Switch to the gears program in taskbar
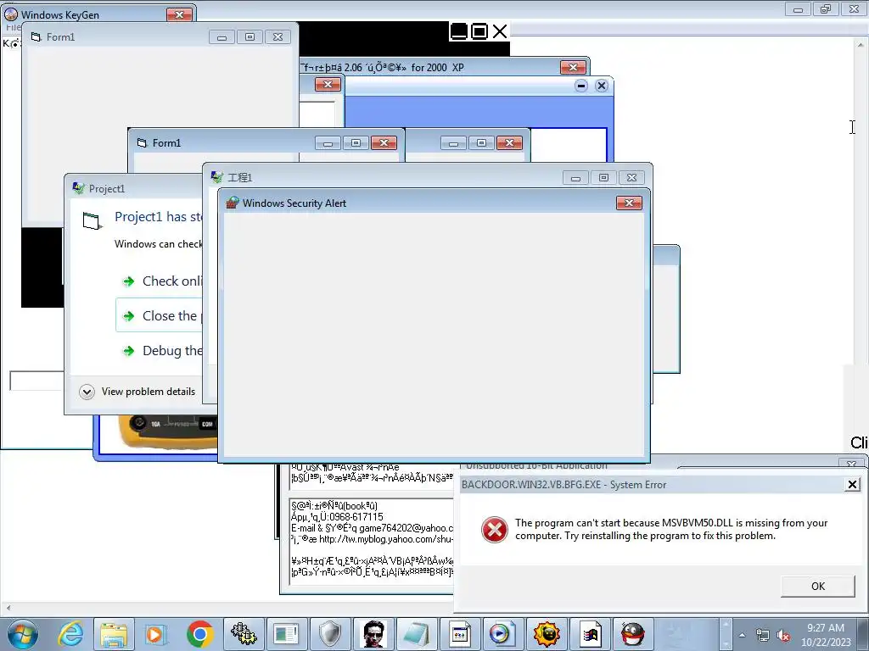869x651 pixels. coord(244,634)
